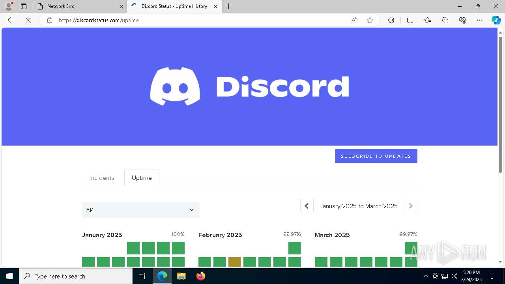
Task: Click the page vertical scrollbar thumb
Action: point(500,105)
